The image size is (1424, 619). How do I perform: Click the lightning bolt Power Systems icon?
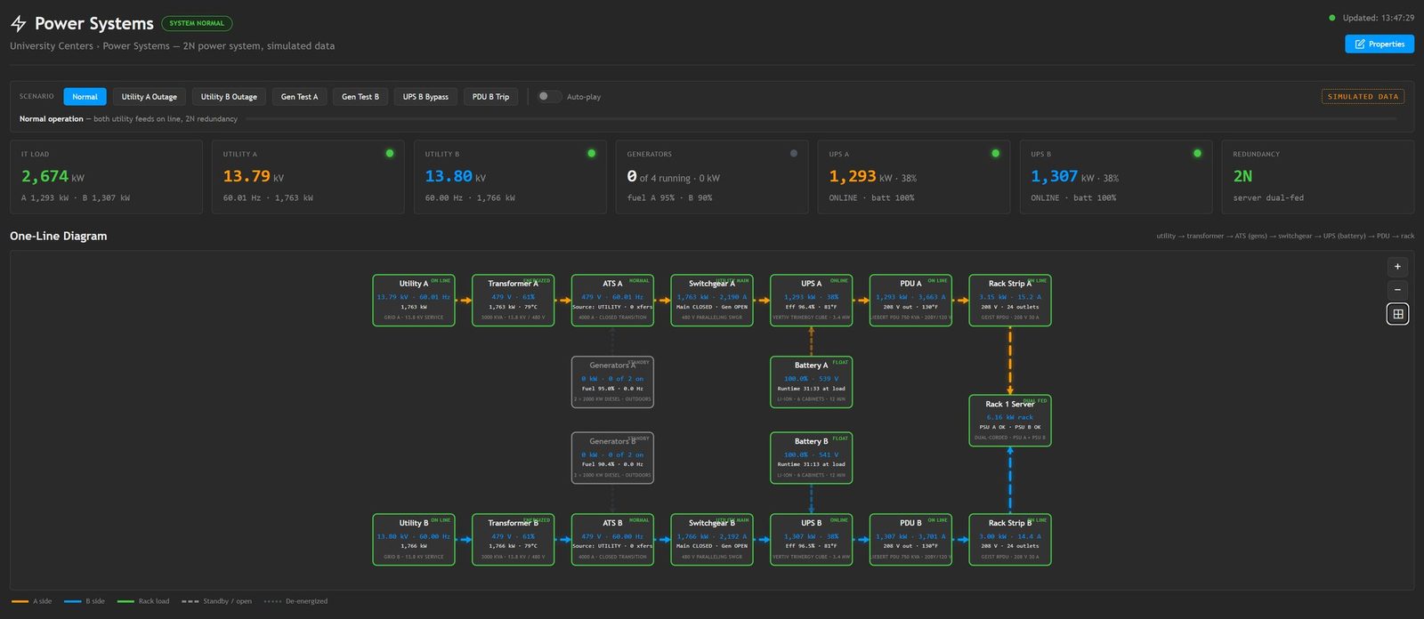click(18, 24)
